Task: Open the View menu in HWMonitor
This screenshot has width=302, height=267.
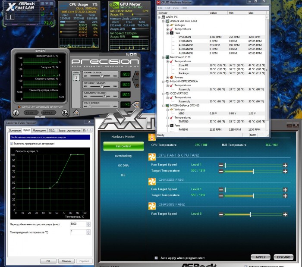Action: (x=176, y=8)
